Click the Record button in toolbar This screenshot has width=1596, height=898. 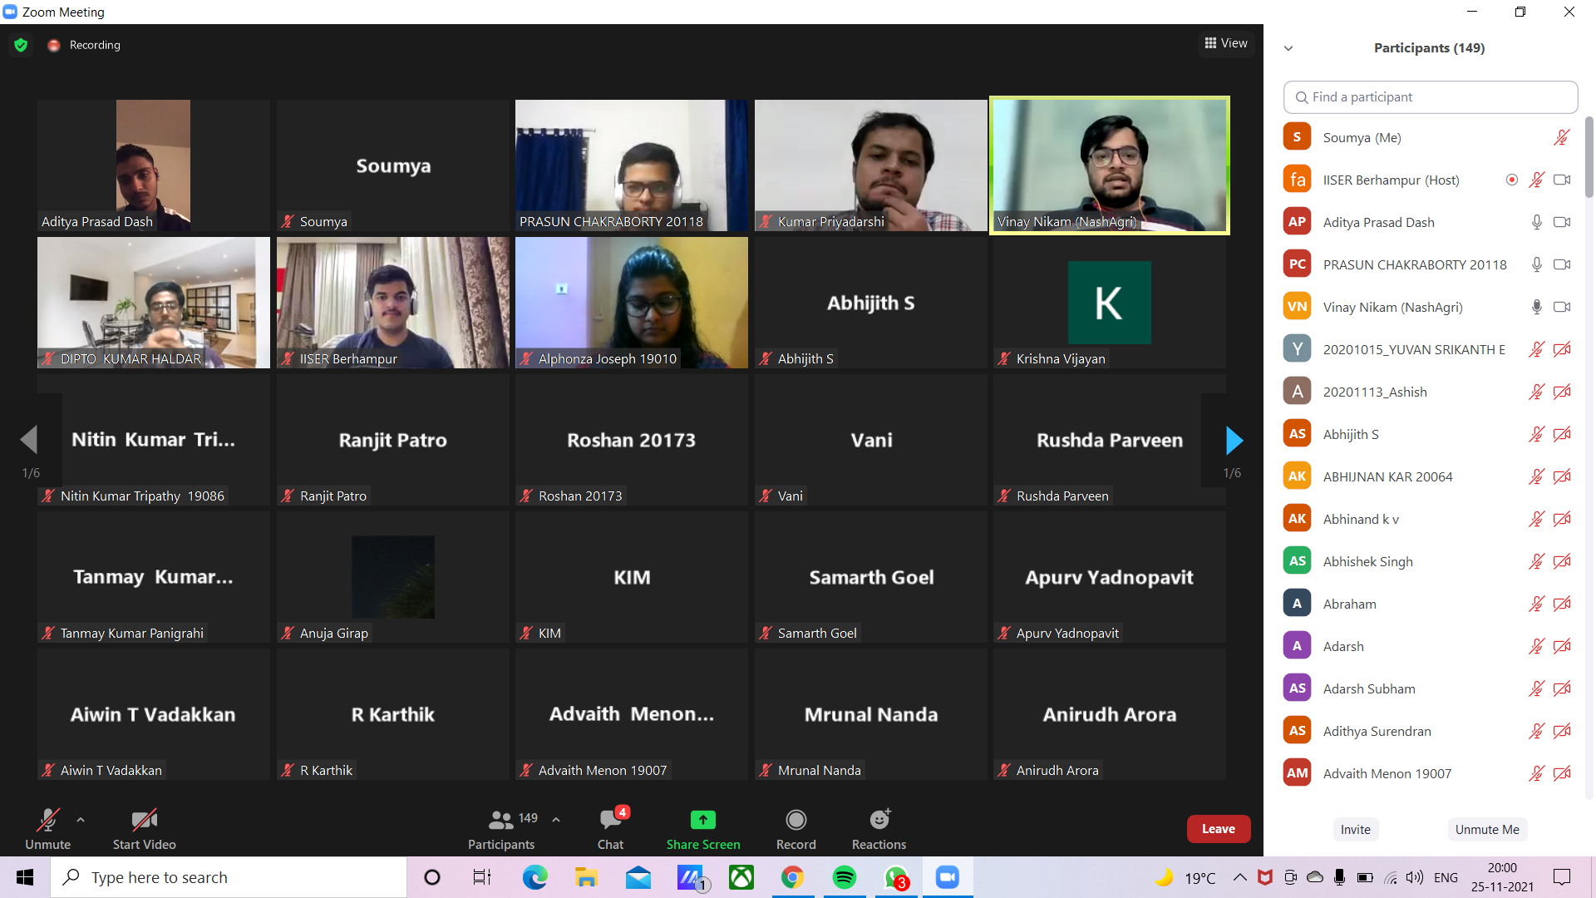coord(796,829)
